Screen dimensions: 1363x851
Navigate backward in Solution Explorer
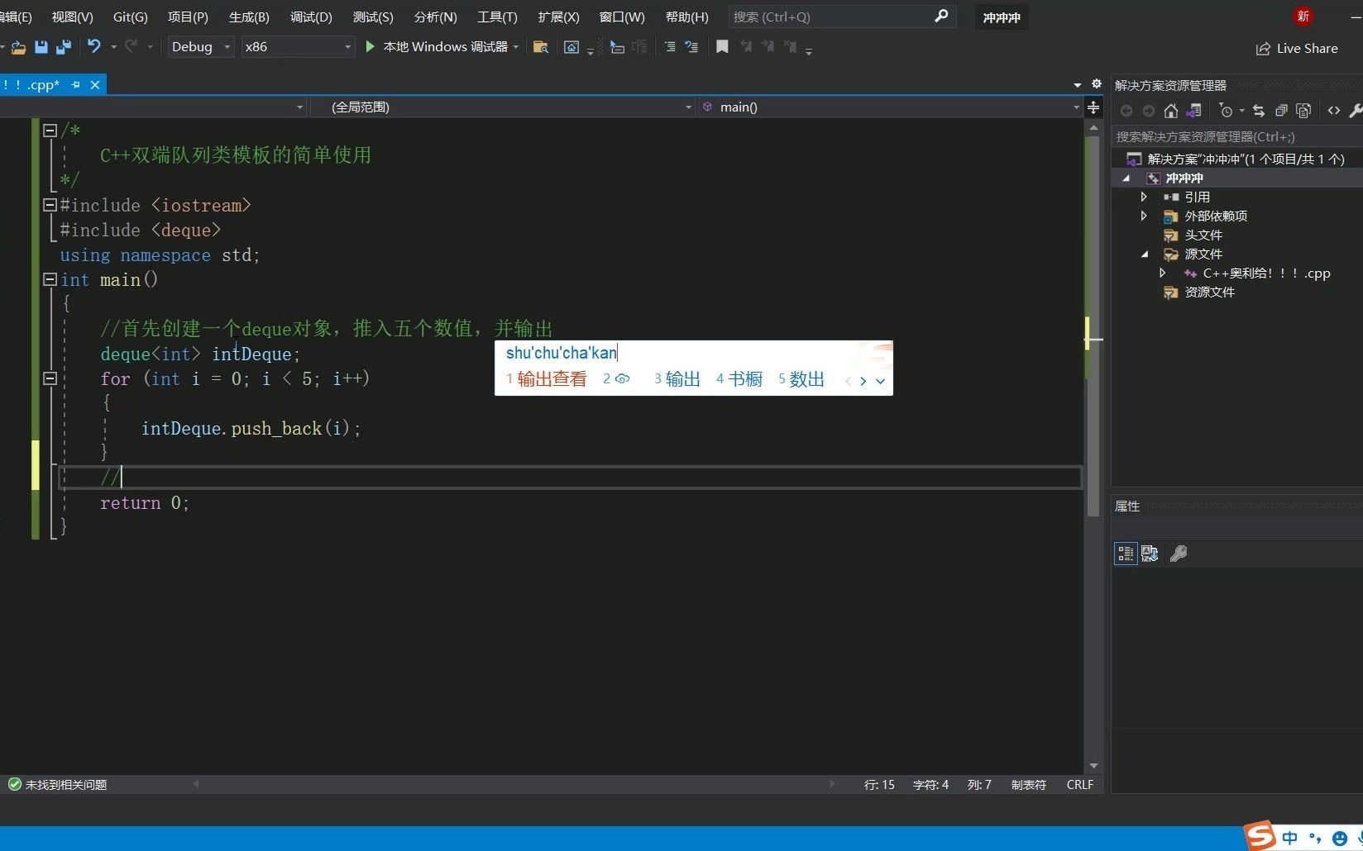(1126, 110)
